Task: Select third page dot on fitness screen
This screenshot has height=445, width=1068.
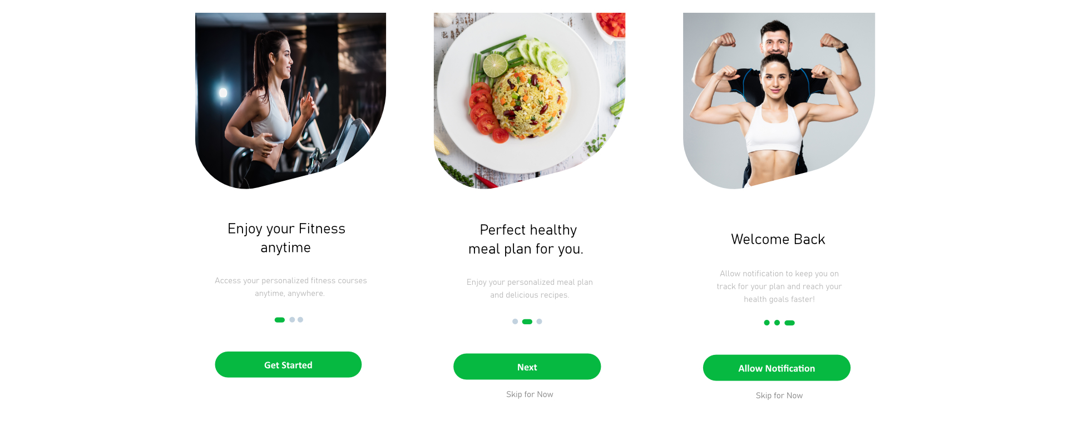Action: (x=300, y=320)
